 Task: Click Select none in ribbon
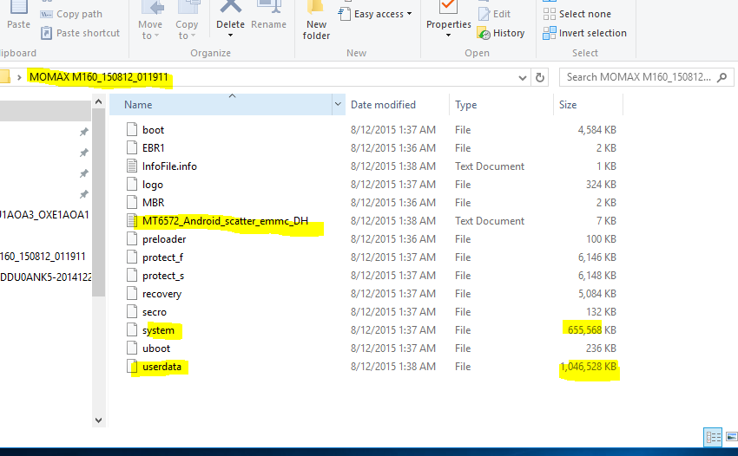tap(577, 14)
